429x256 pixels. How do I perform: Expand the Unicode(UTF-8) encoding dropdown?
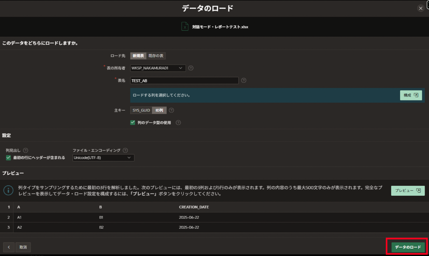pyautogui.click(x=103, y=158)
